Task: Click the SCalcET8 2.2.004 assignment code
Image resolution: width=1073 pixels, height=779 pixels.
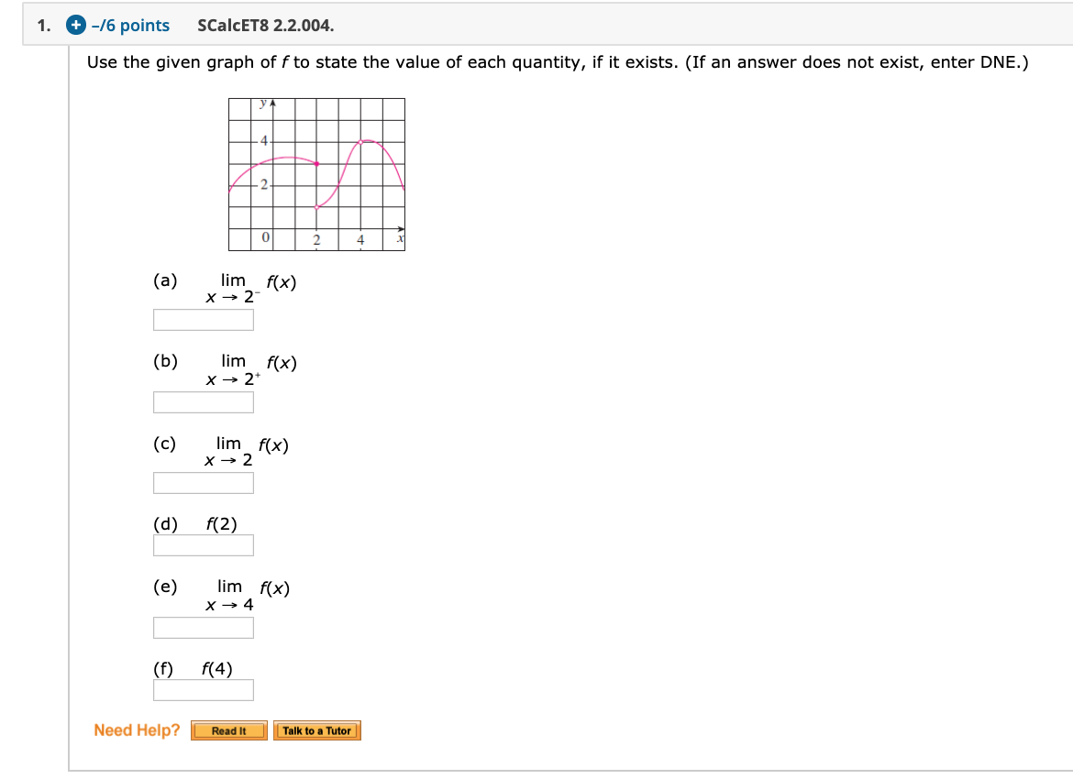Action: pyautogui.click(x=265, y=25)
